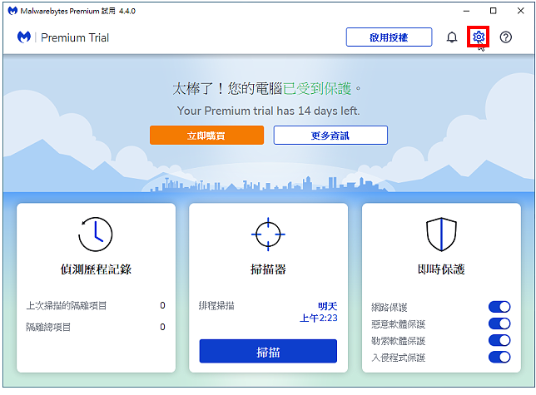Toggle the 勒索軟體保護 ransomware protection switch
This screenshot has width=536, height=395.
pos(499,340)
